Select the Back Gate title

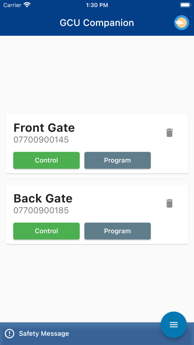(x=43, y=198)
